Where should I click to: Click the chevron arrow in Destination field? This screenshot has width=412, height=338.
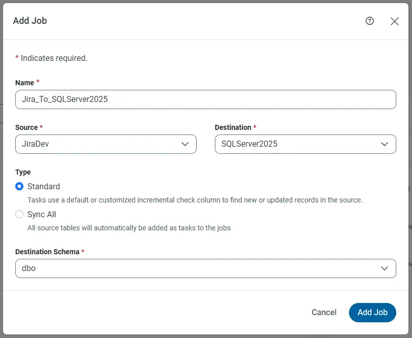[385, 144]
